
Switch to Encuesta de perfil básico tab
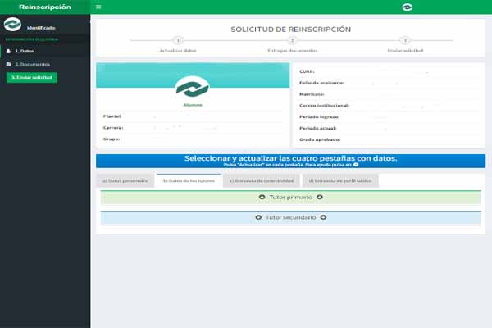tap(340, 180)
